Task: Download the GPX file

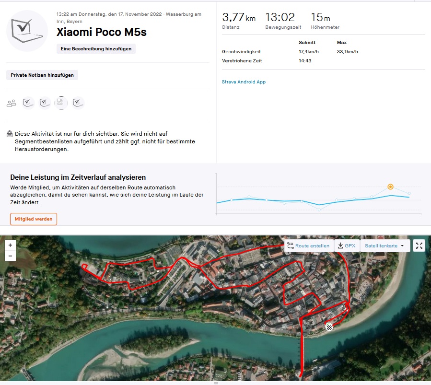Action: coord(347,246)
